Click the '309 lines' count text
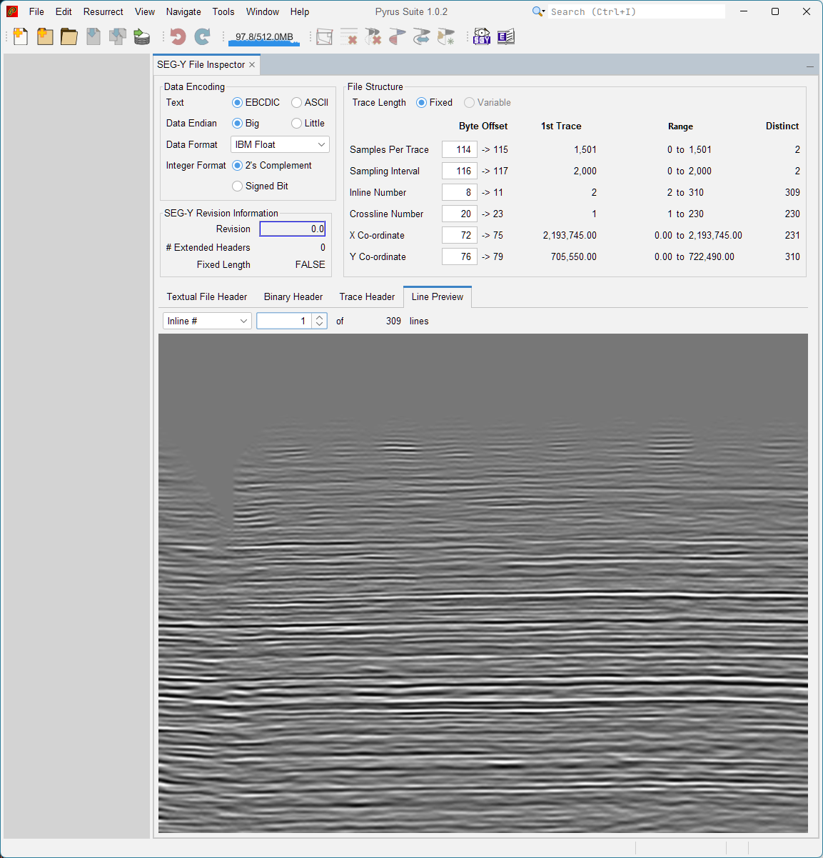This screenshot has height=858, width=823. click(408, 321)
